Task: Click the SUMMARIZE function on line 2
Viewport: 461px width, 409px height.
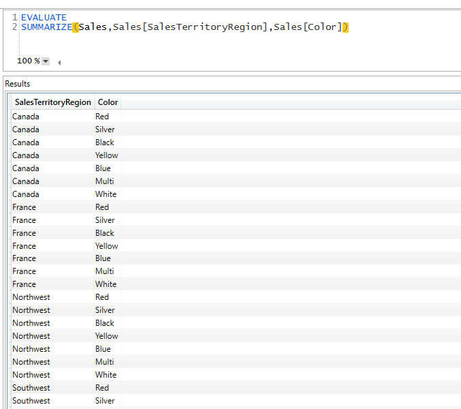Action: tap(47, 27)
